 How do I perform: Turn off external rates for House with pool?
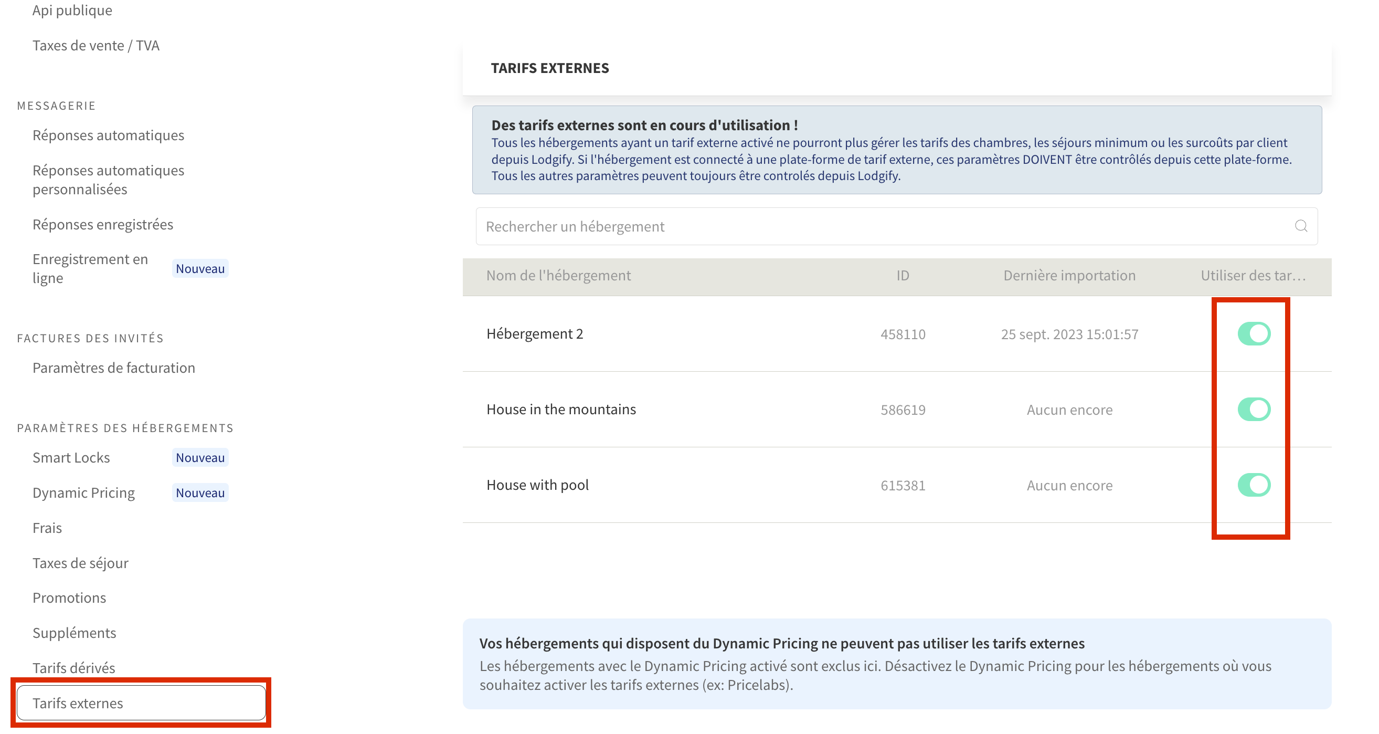pos(1254,485)
